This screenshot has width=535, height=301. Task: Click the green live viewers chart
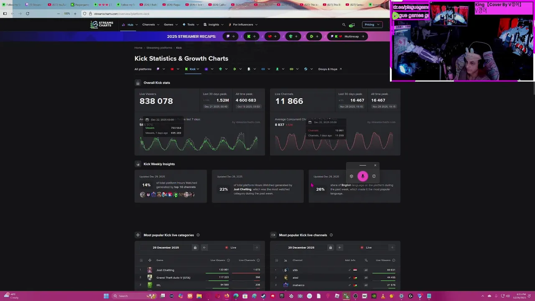click(x=199, y=141)
